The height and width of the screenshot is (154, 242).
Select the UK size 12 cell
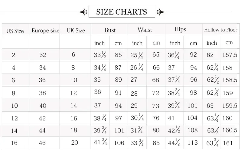point(74,93)
